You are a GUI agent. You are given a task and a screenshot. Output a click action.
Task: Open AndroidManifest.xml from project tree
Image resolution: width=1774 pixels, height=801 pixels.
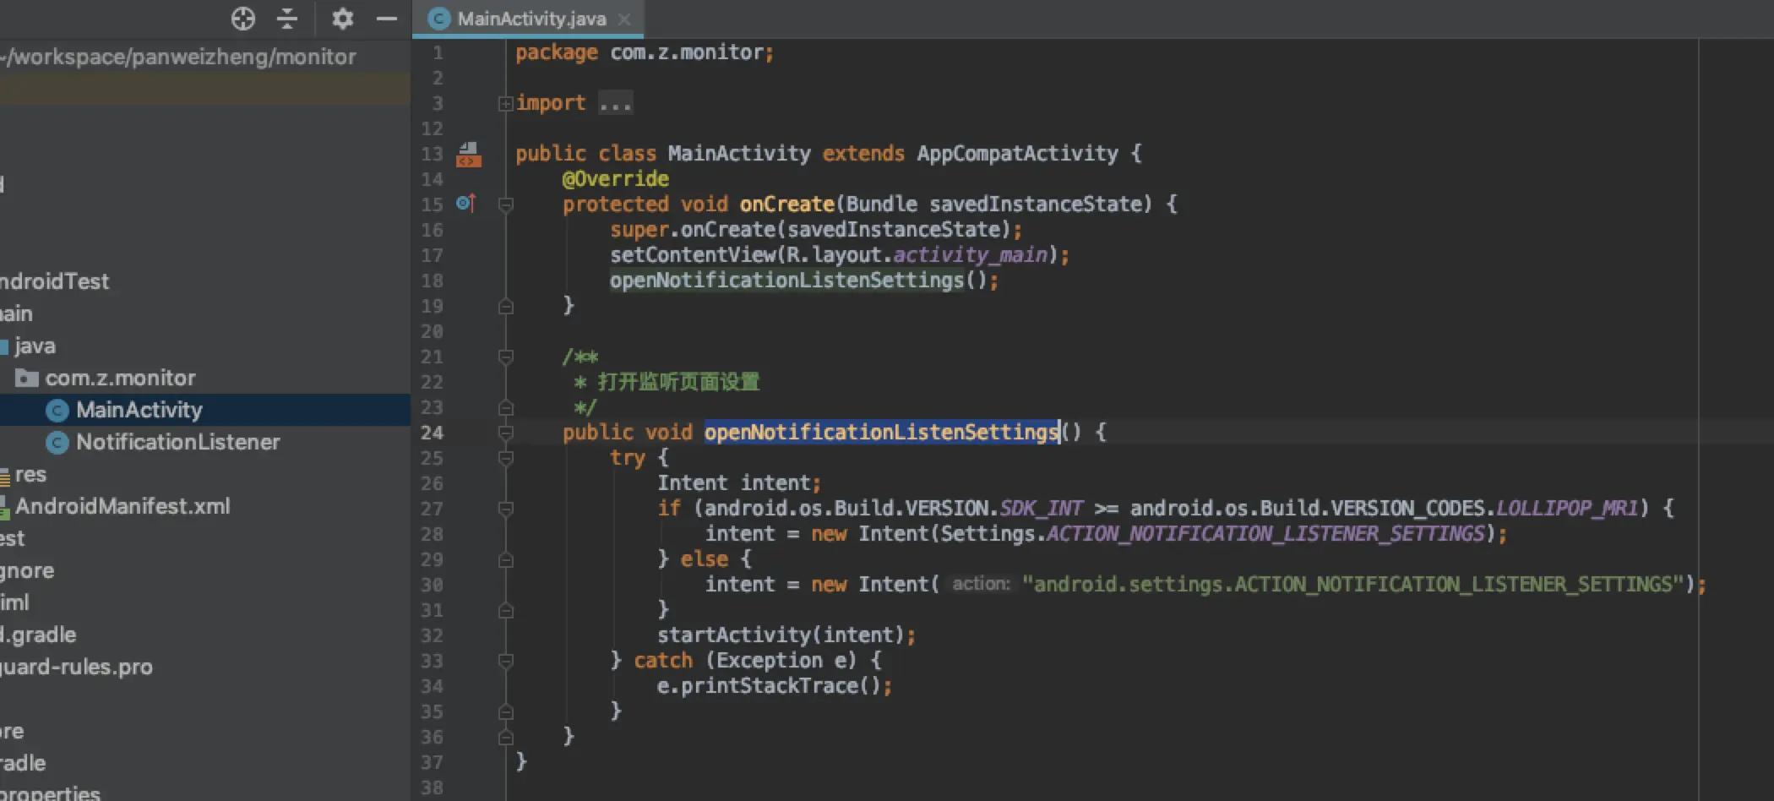(122, 506)
